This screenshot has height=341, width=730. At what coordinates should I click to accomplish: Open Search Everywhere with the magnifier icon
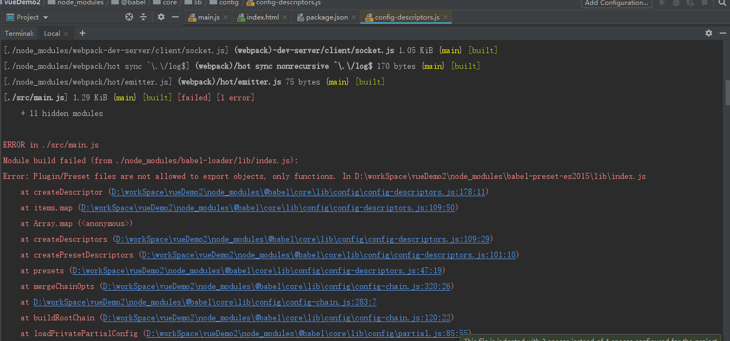click(722, 4)
